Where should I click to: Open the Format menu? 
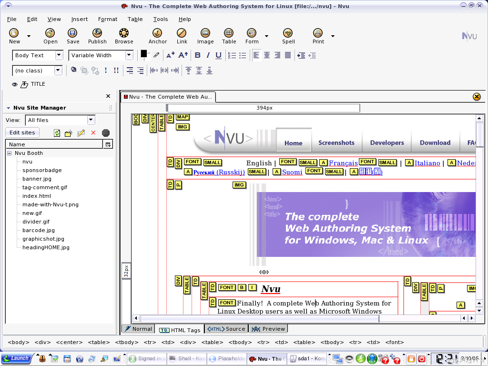coord(107,19)
